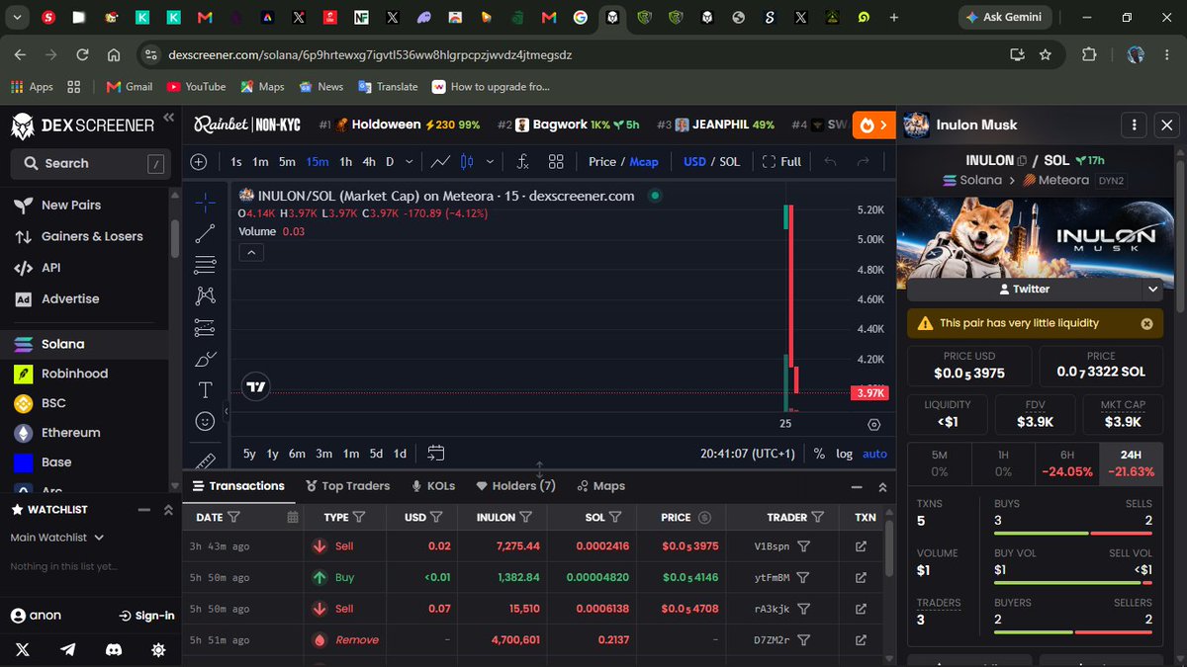This screenshot has height=667, width=1187.
Task: Open DEX Screener X profile in sidebar
Action: [x=23, y=649]
